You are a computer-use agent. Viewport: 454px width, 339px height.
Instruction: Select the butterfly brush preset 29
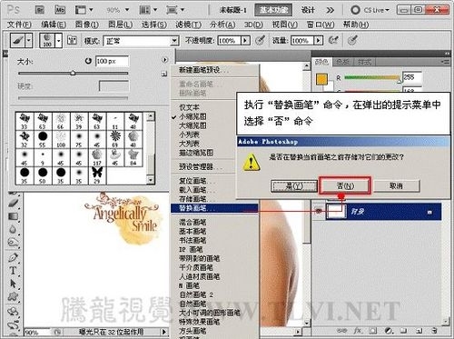pos(97,175)
